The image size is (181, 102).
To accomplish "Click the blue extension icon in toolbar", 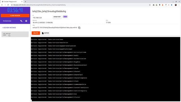I will click(172, 5).
